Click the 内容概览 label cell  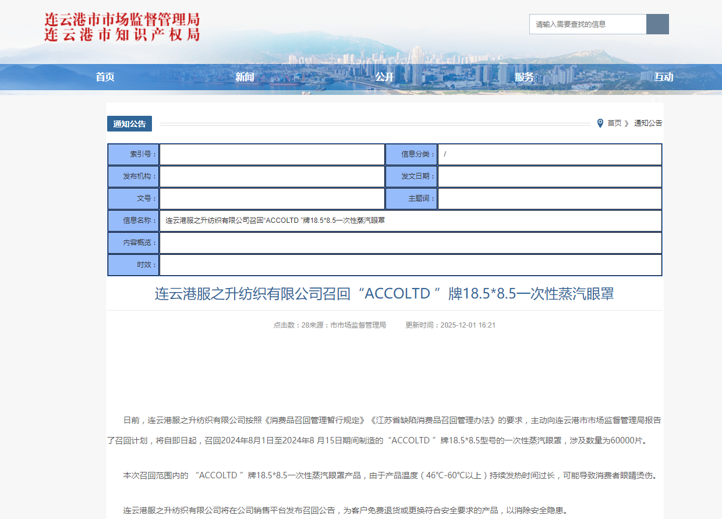click(133, 243)
